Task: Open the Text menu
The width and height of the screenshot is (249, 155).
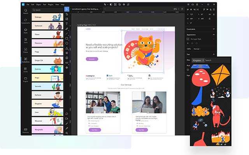Action: pos(44,4)
